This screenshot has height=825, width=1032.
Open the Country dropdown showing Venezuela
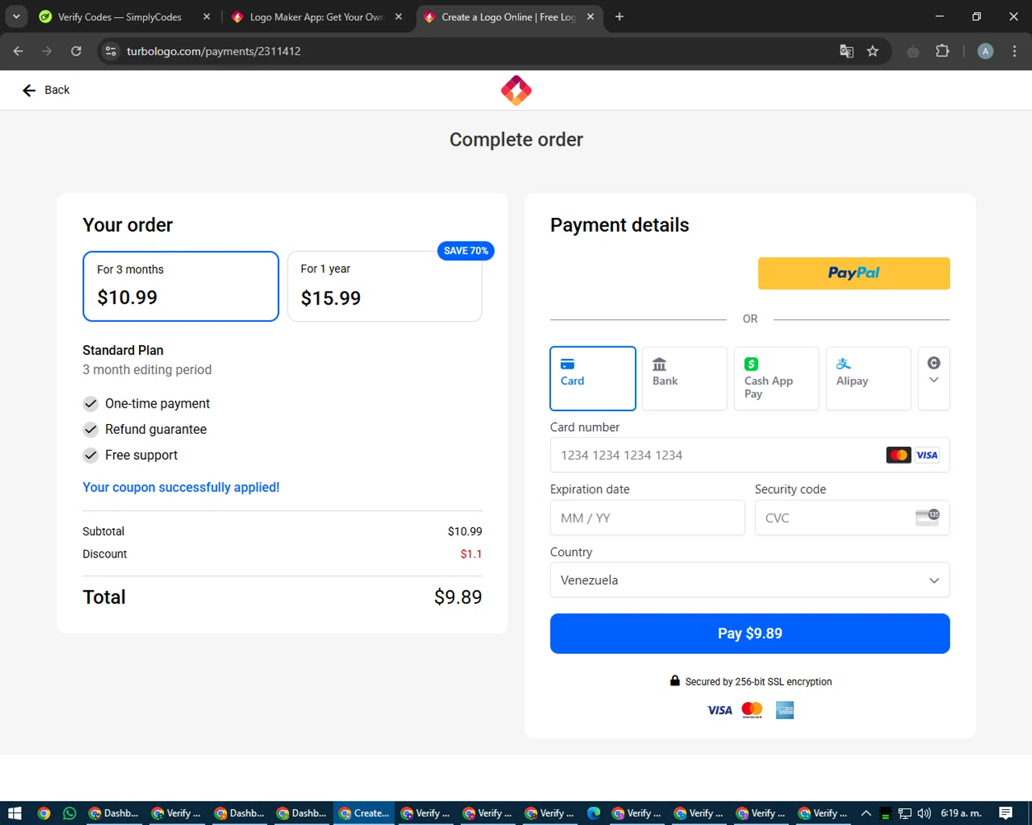[x=750, y=580]
